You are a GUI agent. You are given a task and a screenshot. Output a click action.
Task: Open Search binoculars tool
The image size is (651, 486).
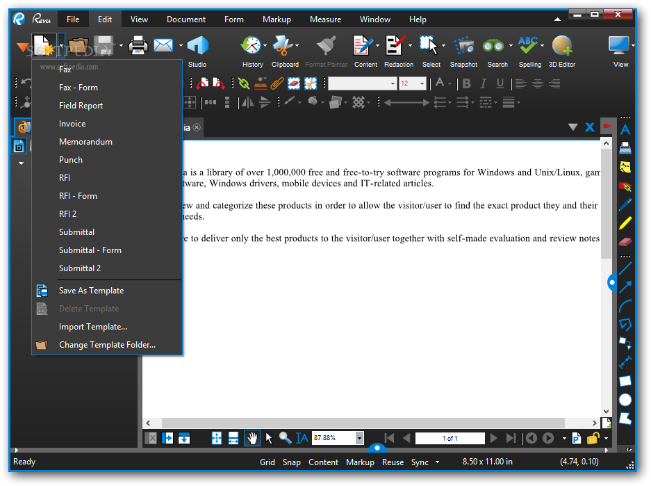(493, 46)
